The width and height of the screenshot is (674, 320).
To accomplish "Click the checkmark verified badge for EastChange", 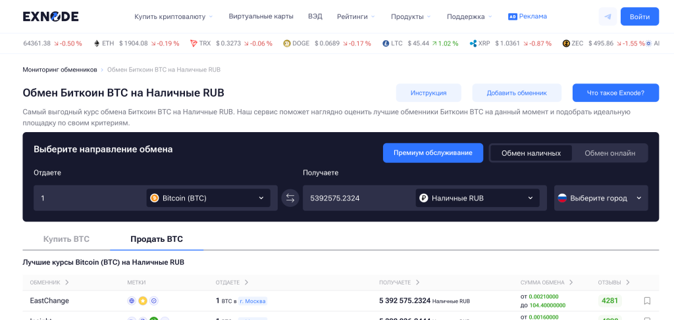I will point(154,301).
